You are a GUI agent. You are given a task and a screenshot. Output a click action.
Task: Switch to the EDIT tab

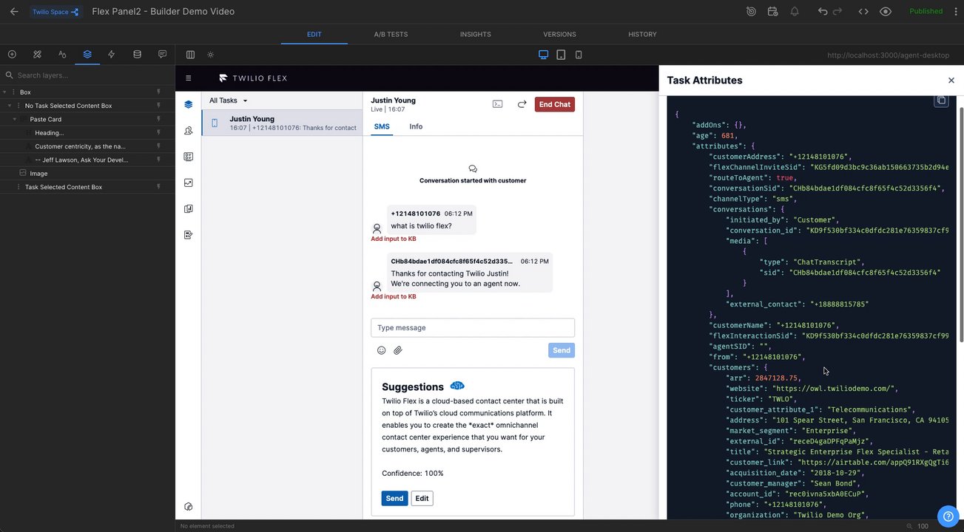pos(314,34)
